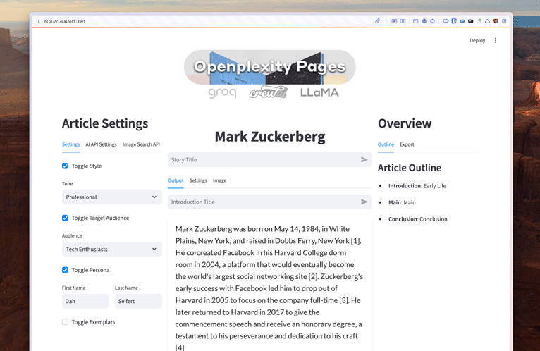Click the Last Name field containing Seifert

138,301
